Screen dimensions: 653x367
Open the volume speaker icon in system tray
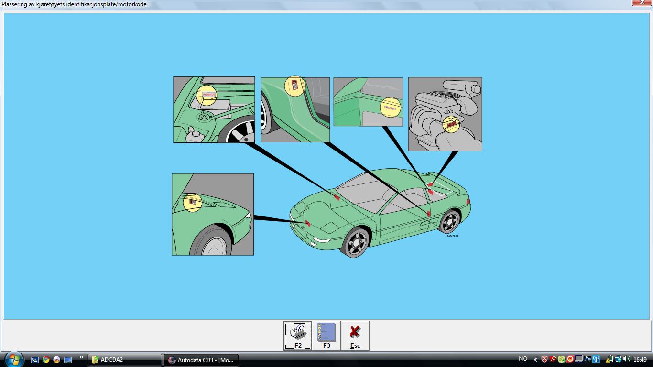click(626, 359)
